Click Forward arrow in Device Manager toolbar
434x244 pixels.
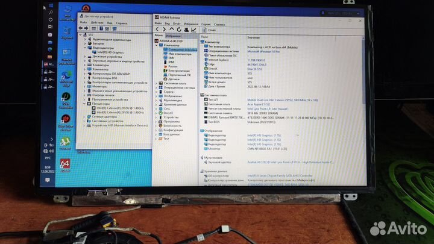86,28
